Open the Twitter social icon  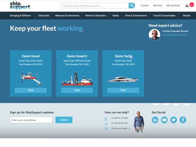(x=174, y=120)
